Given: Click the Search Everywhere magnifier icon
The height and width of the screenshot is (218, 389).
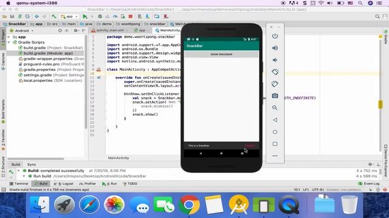Looking at the screenshot, I should (x=377, y=16).
